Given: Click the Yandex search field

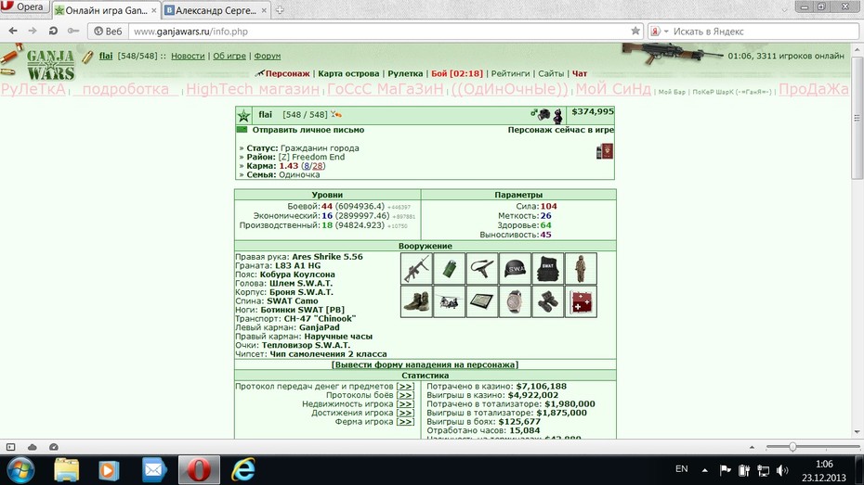Looking at the screenshot, I should (763, 32).
